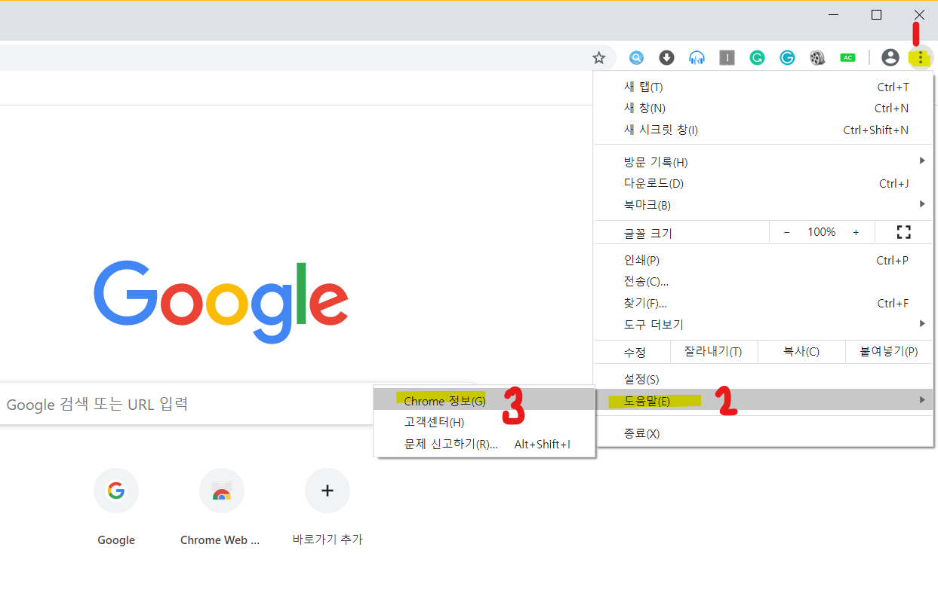Click the Chrome Web ... shortcut label
Viewport: 938px width, 590px height.
[x=220, y=540]
